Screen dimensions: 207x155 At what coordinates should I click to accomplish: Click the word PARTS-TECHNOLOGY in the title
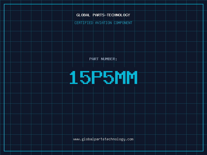[112, 15]
